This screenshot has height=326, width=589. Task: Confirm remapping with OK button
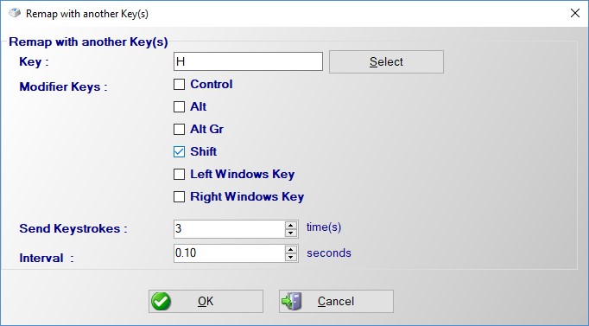coord(206,301)
